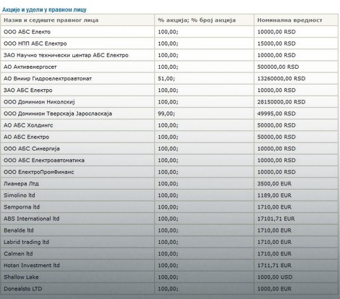Select the nominal value '3500,00 EUR'

pos(274,184)
